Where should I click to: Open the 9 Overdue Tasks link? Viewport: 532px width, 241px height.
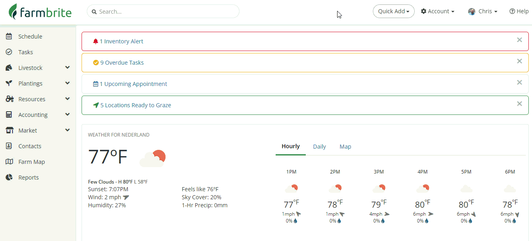click(x=122, y=63)
